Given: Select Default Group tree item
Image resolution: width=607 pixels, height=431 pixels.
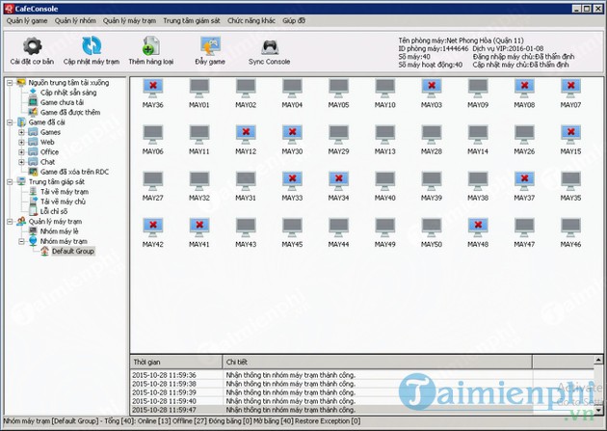Looking at the screenshot, I should pos(73,252).
